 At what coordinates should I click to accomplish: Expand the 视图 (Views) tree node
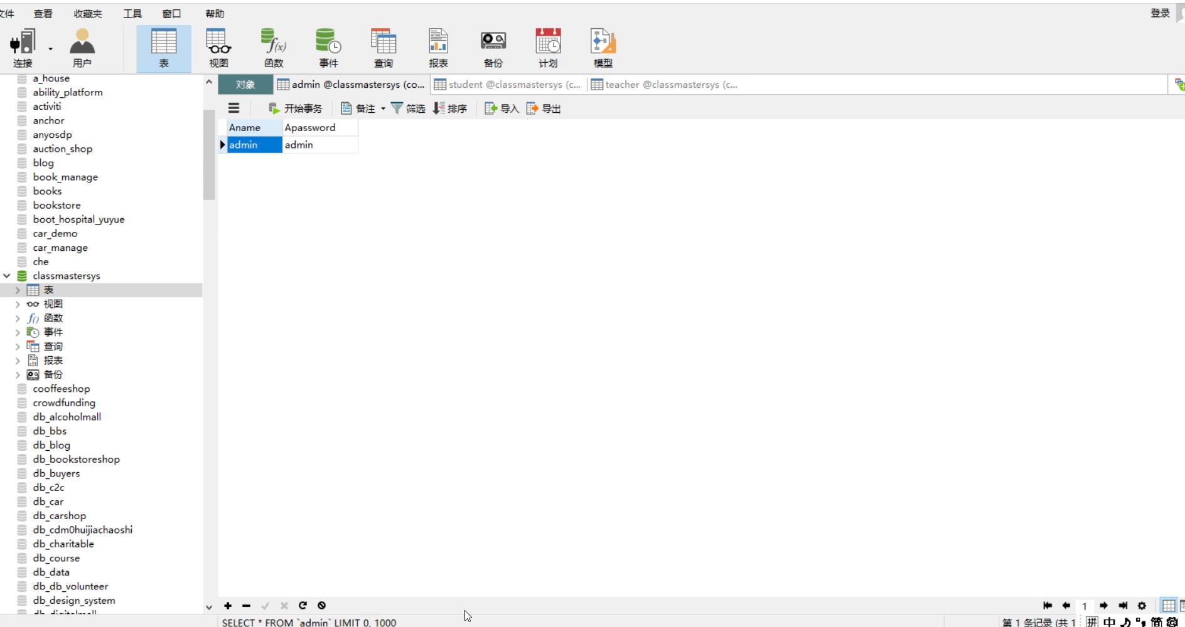click(x=18, y=304)
